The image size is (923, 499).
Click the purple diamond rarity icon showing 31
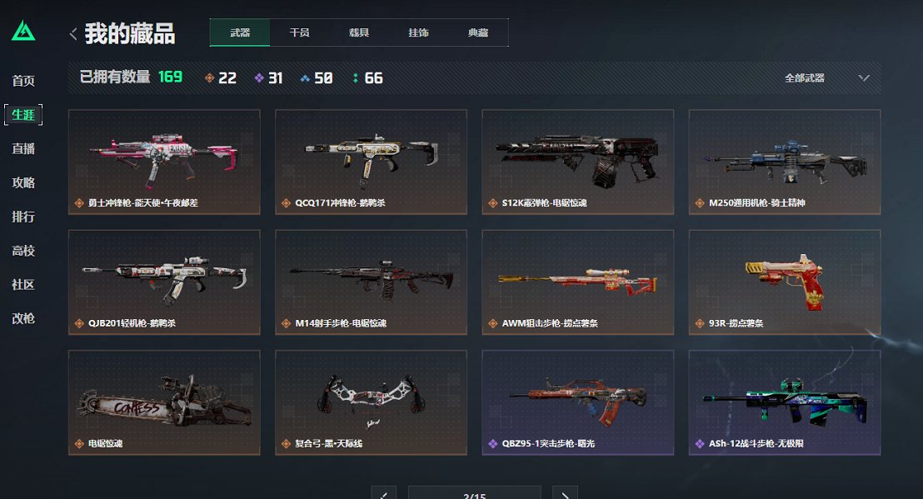pos(259,77)
